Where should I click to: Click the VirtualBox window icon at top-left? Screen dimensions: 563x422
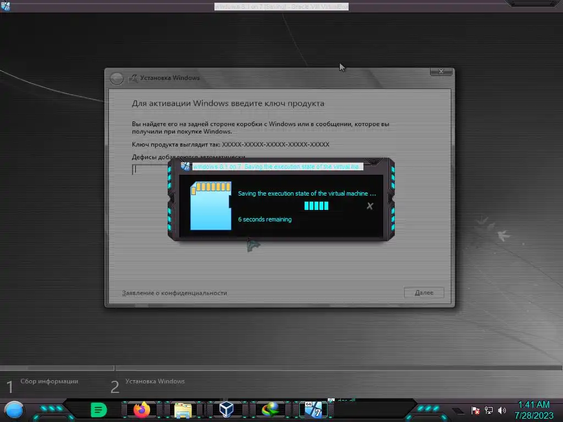click(5, 6)
